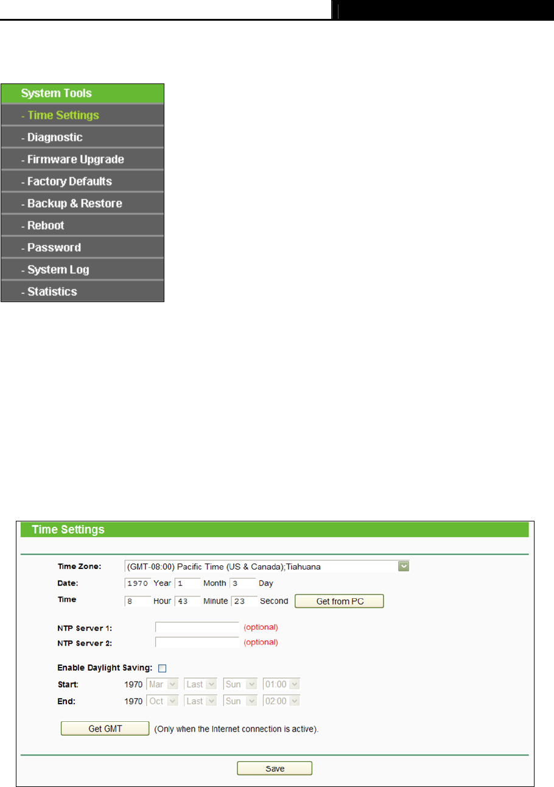Select the Reboot menu item
554x787 pixels.
(x=82, y=225)
